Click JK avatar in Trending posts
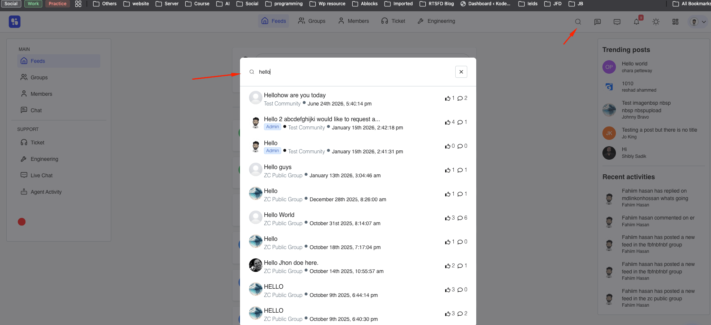Viewport: 711px width, 325px height. (x=609, y=133)
